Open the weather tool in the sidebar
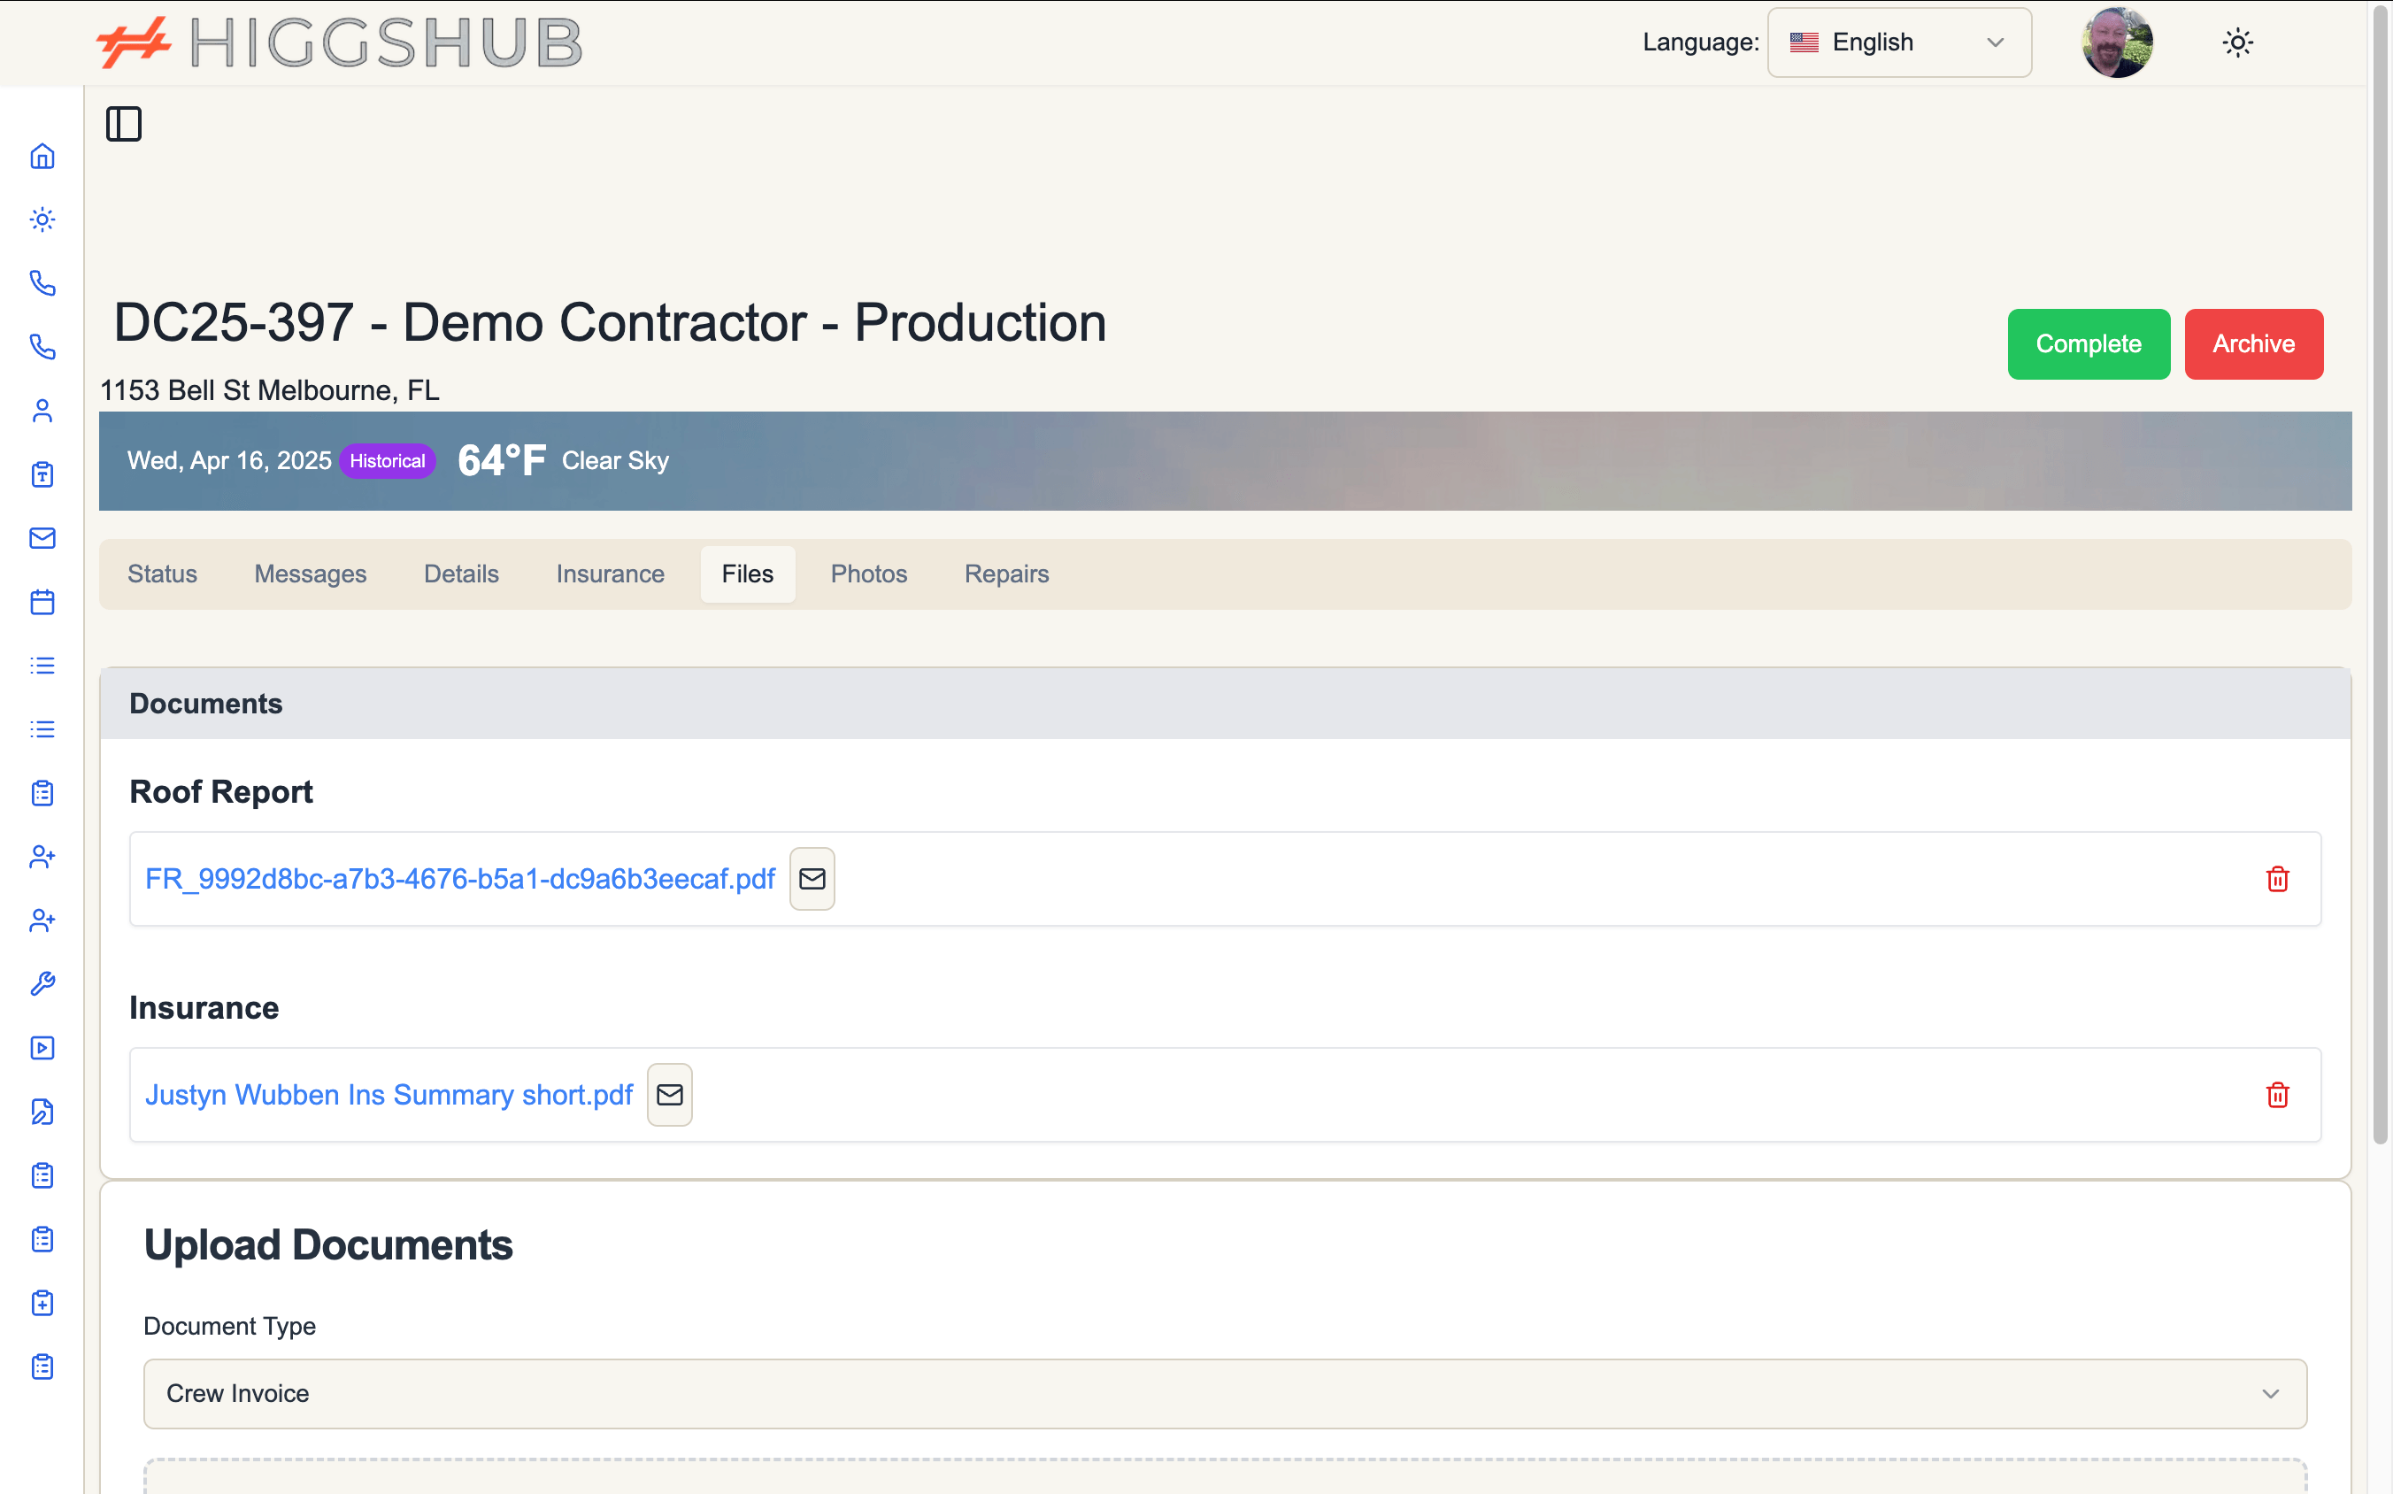 pos(42,219)
